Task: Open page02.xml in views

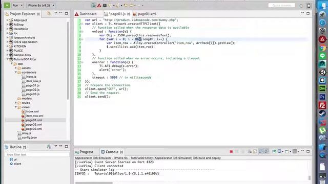Action: pyautogui.click(x=34, y=125)
